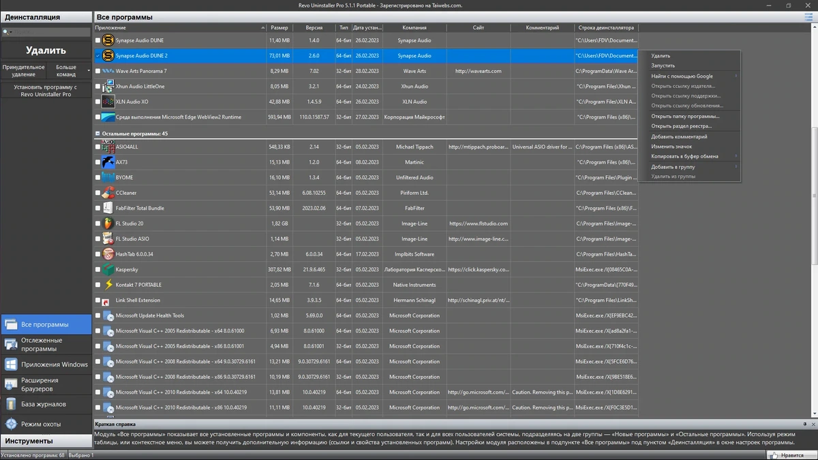The image size is (818, 460).
Task: Click into the search input field
Action: point(52,32)
